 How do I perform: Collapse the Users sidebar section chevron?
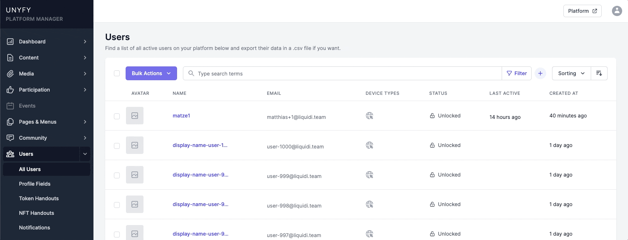coord(85,154)
